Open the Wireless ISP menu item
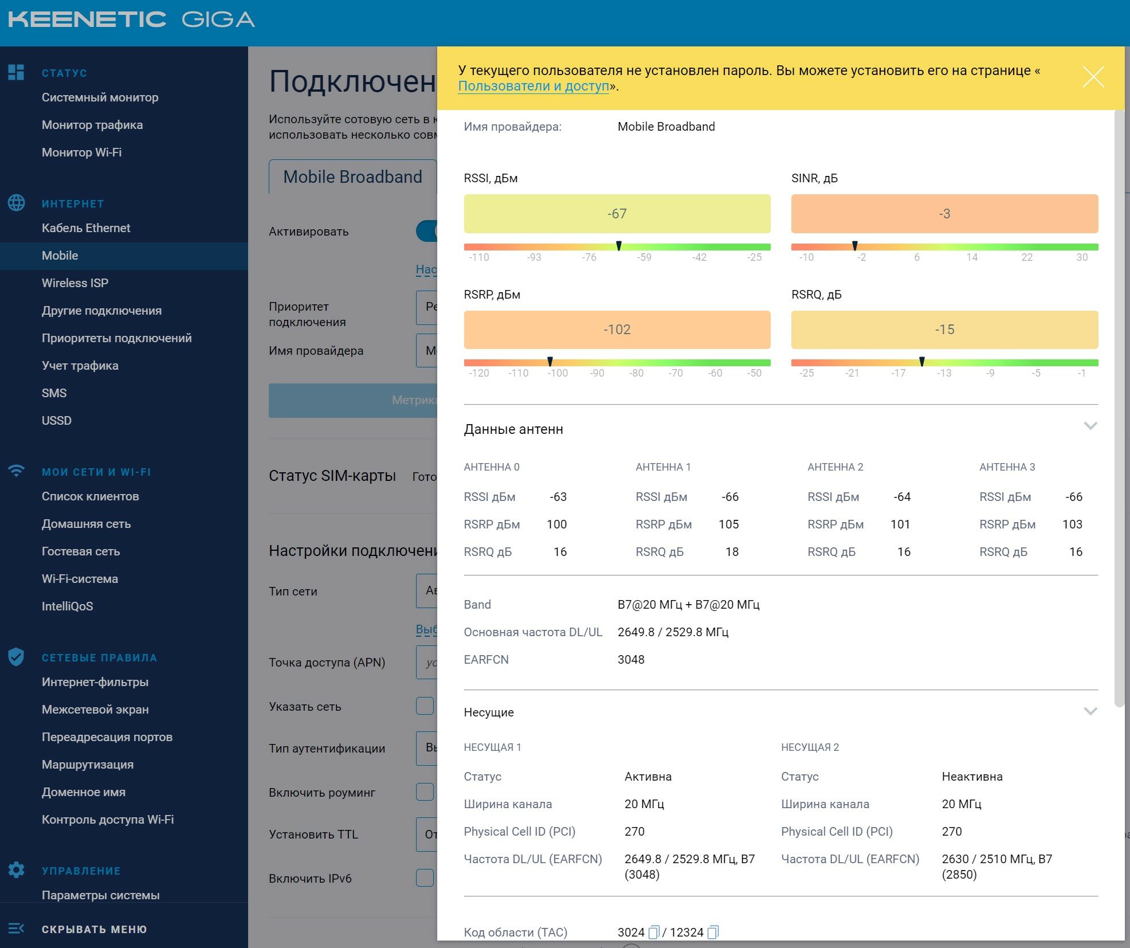Viewport: 1130px width, 948px height. tap(75, 283)
